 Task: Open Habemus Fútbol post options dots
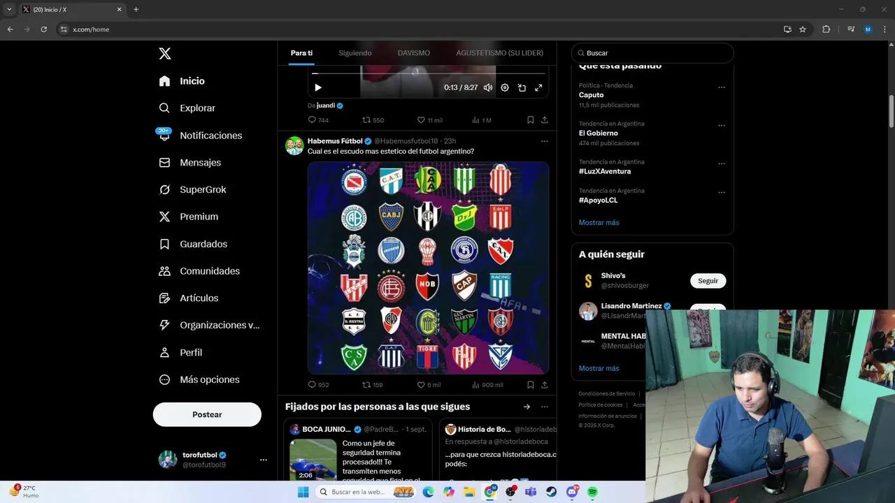point(544,141)
